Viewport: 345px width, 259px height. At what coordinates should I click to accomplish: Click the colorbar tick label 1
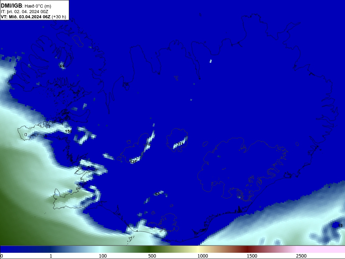tap(51, 256)
